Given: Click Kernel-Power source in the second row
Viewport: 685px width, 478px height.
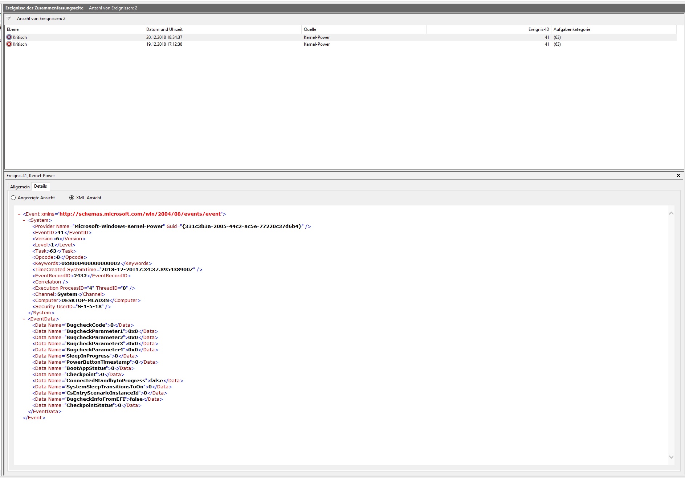Looking at the screenshot, I should pos(317,44).
